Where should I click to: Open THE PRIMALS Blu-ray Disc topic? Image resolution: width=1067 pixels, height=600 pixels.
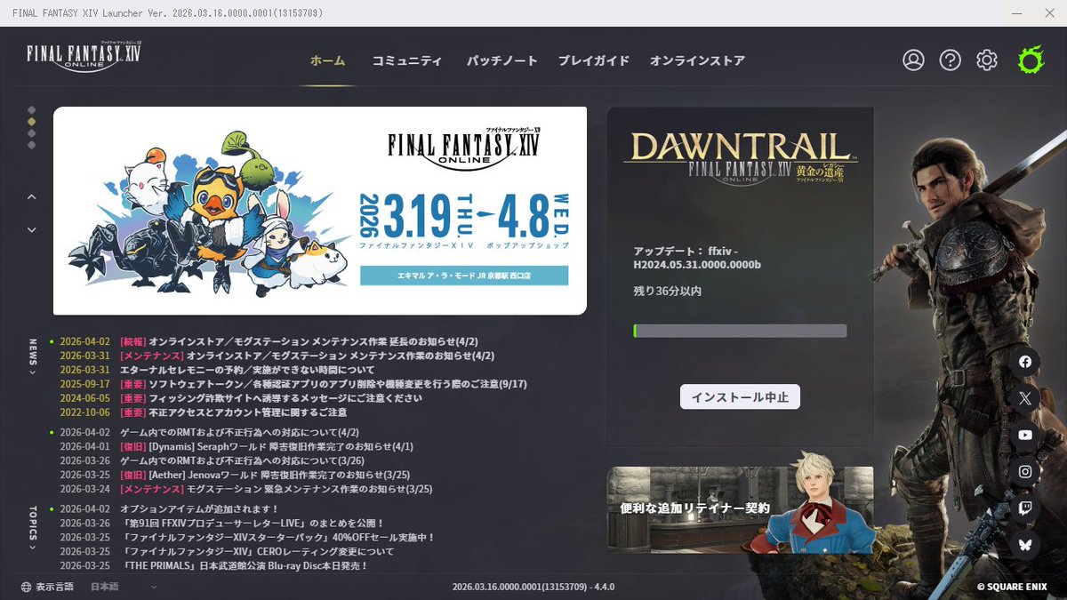click(244, 565)
